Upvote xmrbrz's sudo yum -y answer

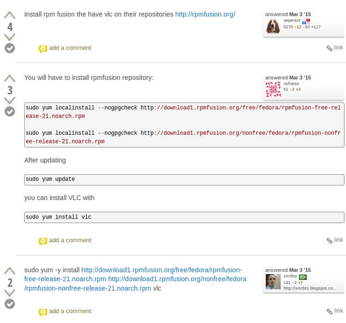click(x=10, y=271)
